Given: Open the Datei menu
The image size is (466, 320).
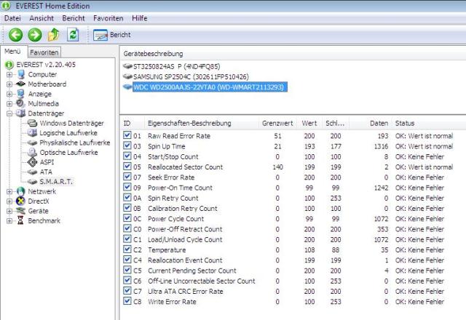Looking at the screenshot, I should pos(12,18).
